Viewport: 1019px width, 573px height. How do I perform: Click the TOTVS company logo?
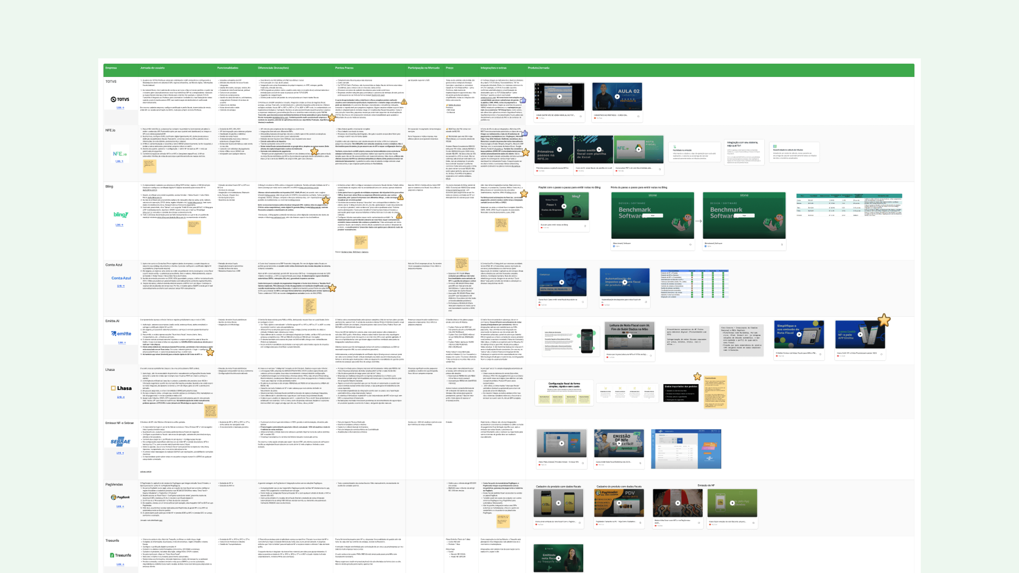[120, 99]
